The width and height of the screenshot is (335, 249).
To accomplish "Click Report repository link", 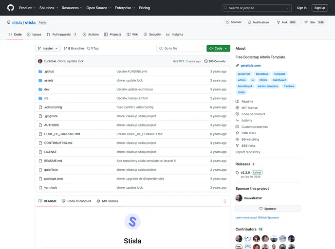I will (x=248, y=152).
